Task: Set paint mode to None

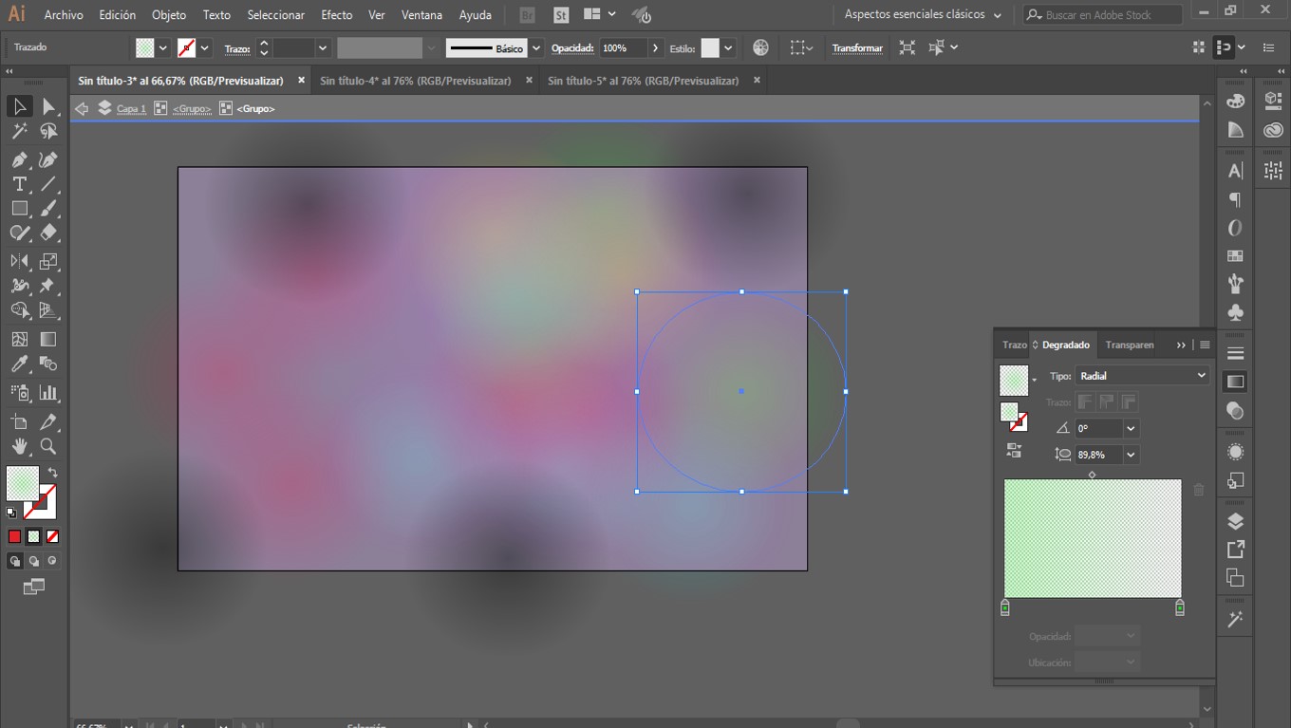Action: [52, 536]
